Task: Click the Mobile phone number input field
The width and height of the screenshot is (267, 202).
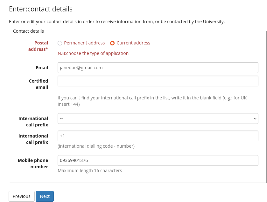Action: (x=158, y=160)
